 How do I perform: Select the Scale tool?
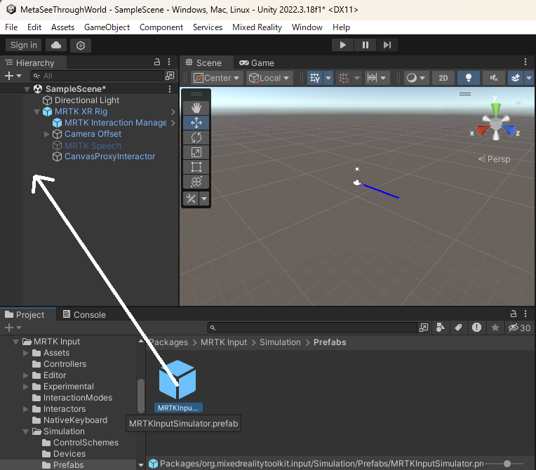click(x=196, y=152)
